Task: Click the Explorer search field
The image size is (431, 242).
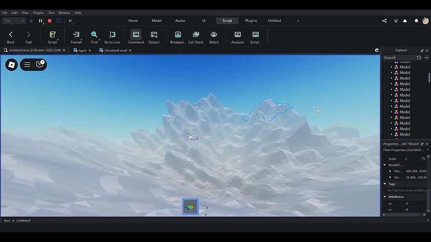Action: pyautogui.click(x=401, y=58)
